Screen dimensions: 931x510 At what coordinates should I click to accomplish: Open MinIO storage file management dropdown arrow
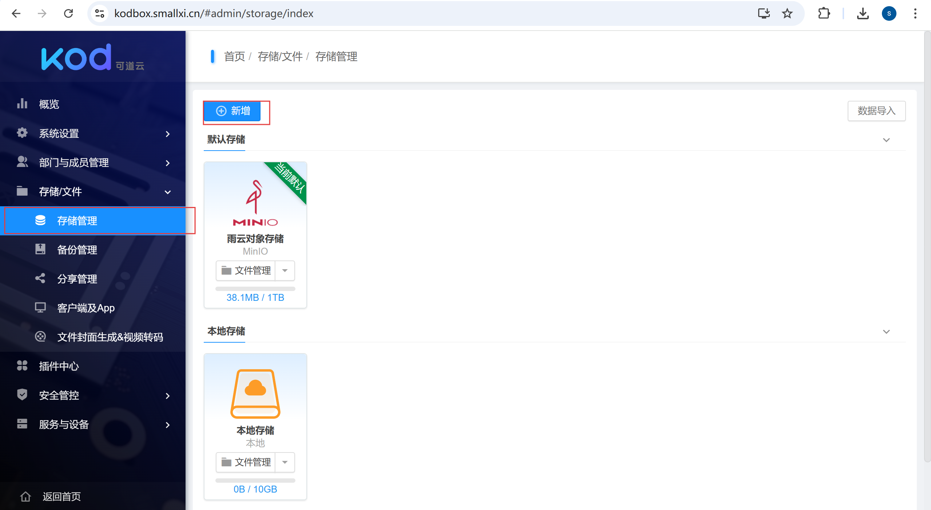click(x=285, y=270)
